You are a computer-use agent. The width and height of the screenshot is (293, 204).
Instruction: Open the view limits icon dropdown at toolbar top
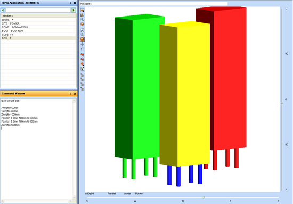coord(82,10)
